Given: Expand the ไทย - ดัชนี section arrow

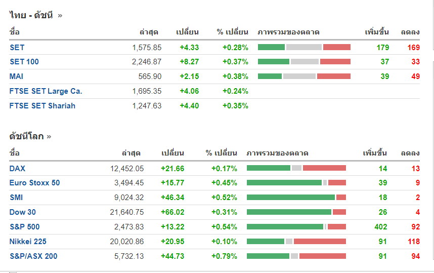Looking at the screenshot, I should pos(60,15).
